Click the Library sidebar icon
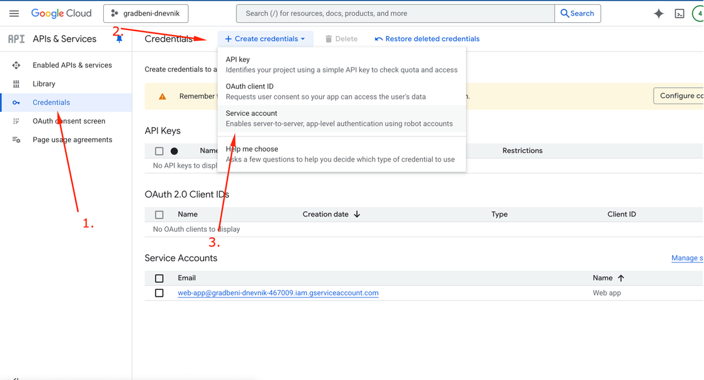704x380 pixels. click(x=16, y=84)
